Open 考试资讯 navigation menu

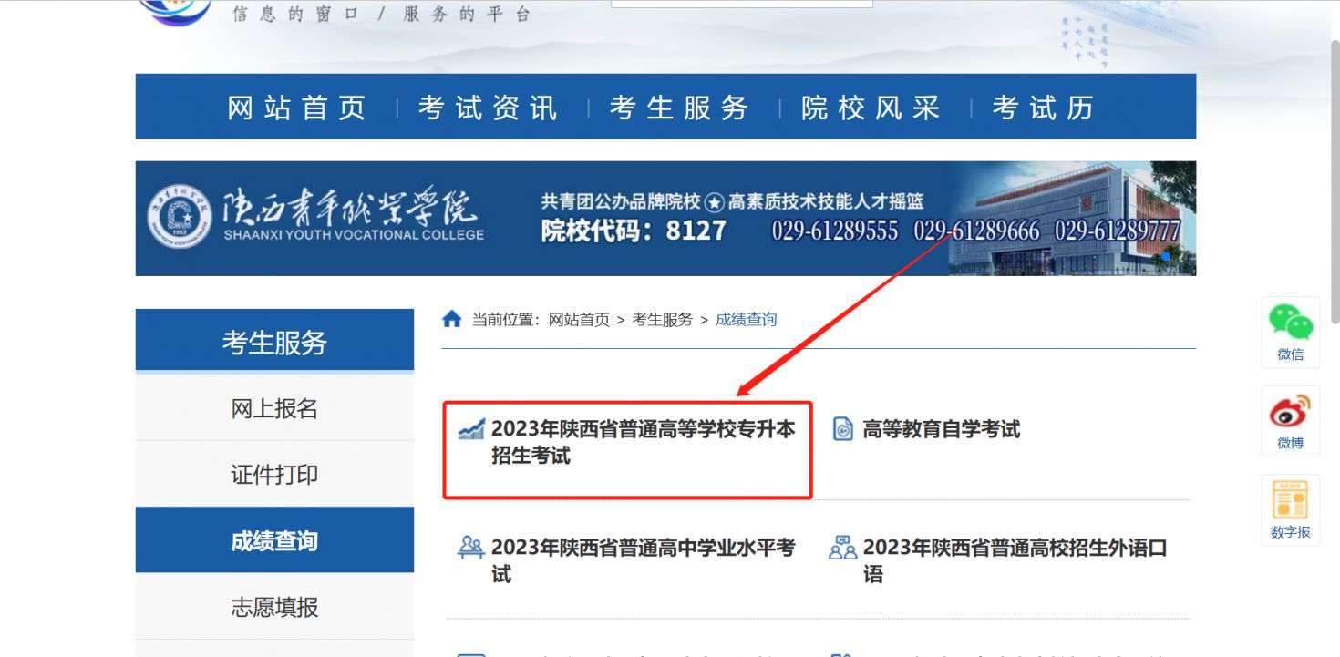488,108
